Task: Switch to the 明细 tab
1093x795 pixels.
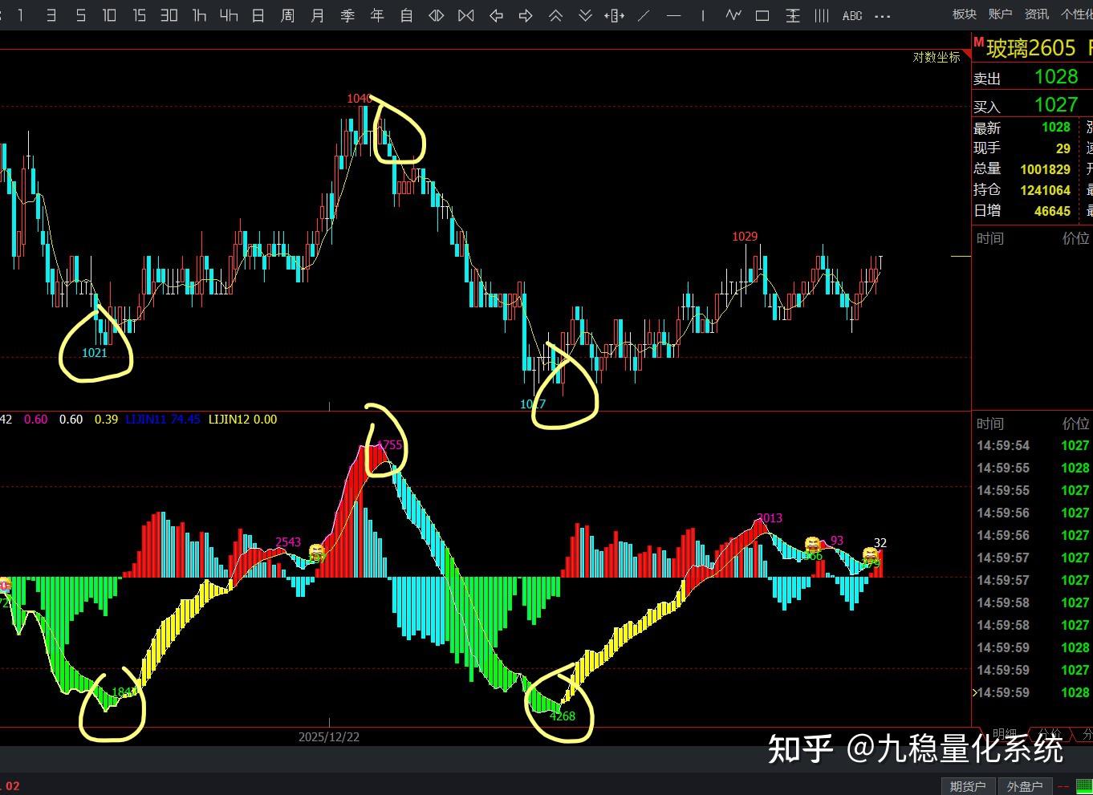Action: [x=1005, y=734]
